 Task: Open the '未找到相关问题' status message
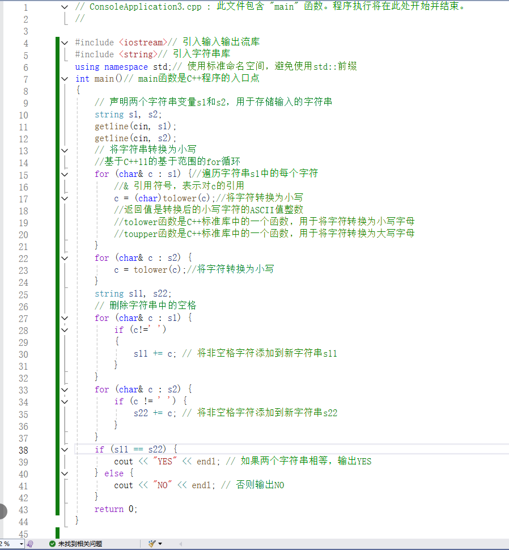point(80,544)
